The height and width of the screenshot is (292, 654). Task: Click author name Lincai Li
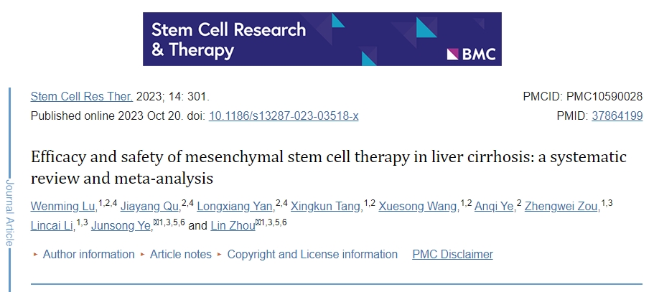tap(52, 226)
